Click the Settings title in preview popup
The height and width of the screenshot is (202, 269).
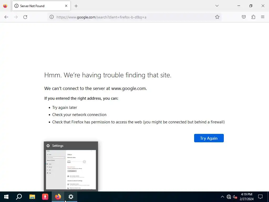coord(58,146)
